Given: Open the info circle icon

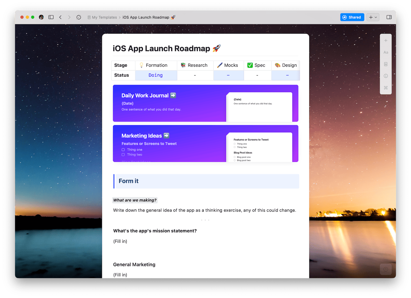Looking at the screenshot, I should click(x=386, y=76).
